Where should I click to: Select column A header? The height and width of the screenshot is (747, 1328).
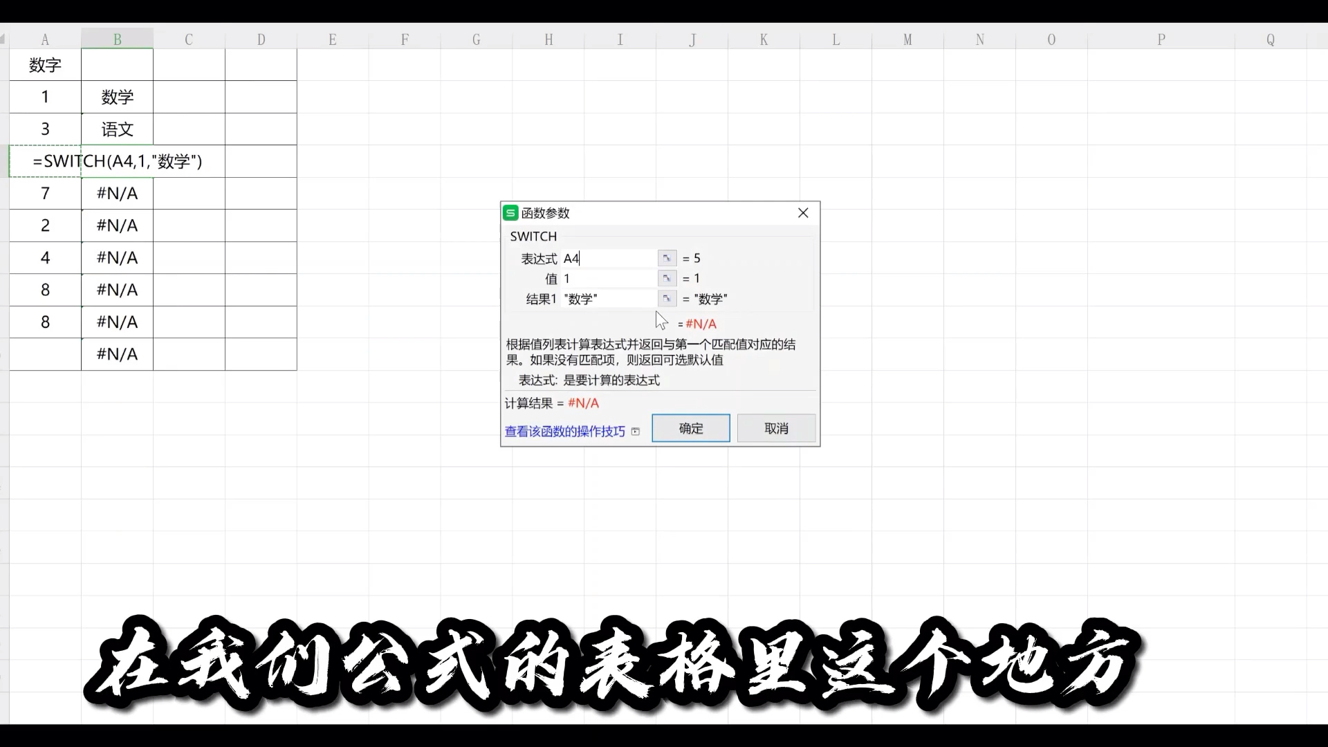point(45,39)
